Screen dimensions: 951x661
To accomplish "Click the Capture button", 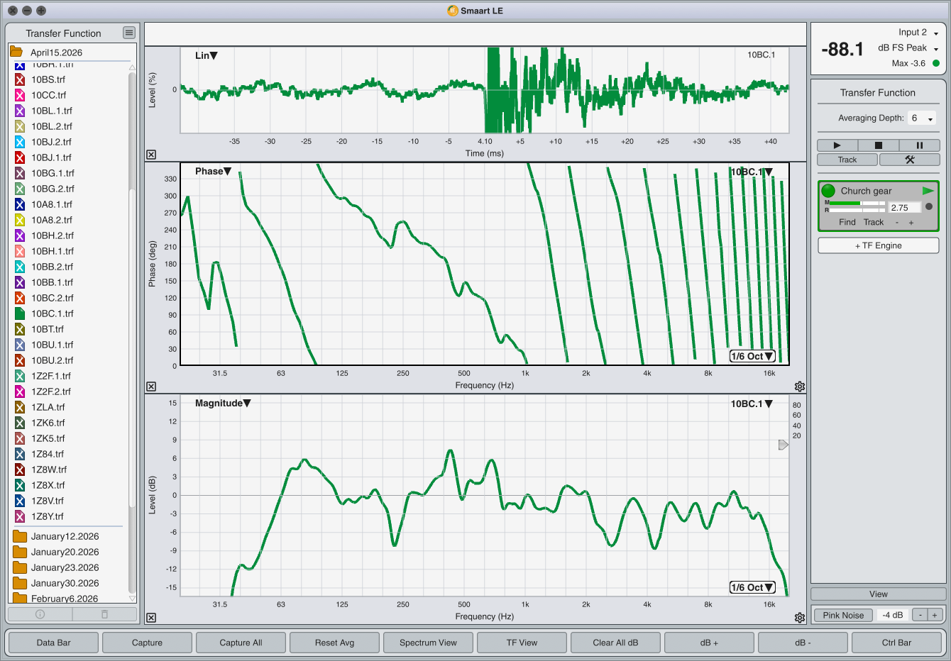I will click(147, 643).
